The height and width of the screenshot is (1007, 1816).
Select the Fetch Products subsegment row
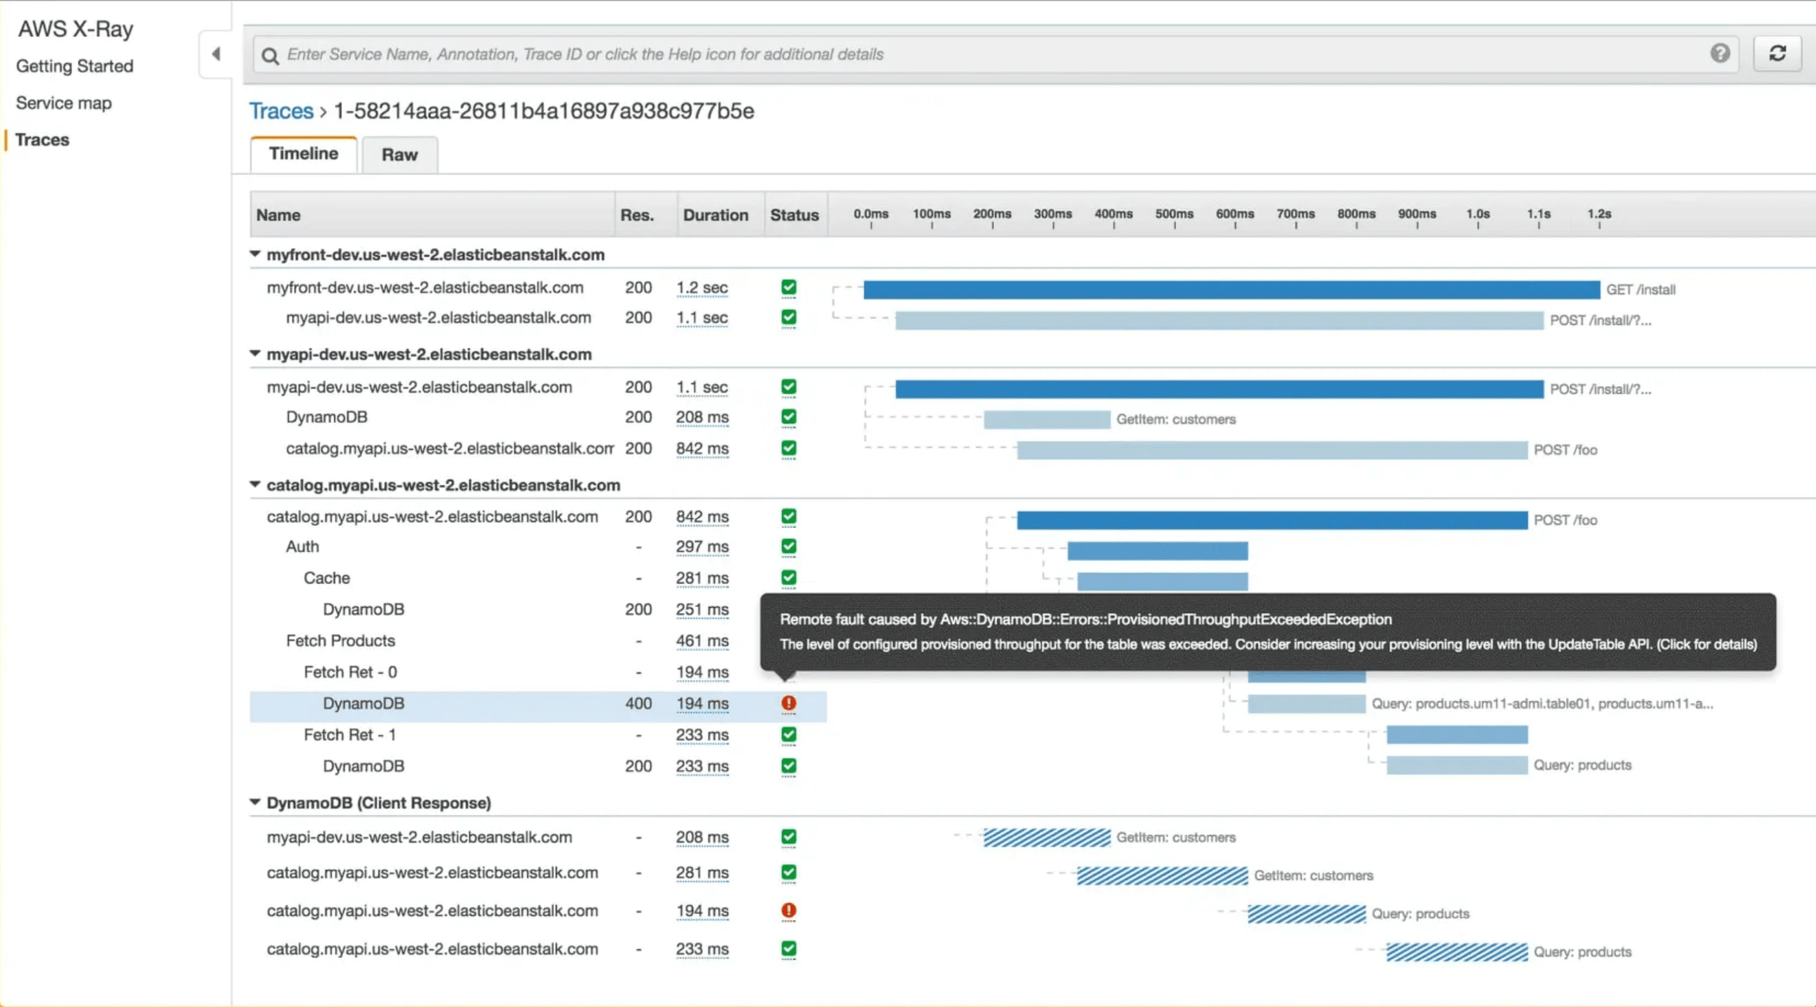pos(539,641)
